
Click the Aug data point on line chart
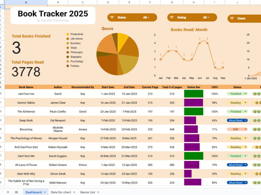[215, 68]
